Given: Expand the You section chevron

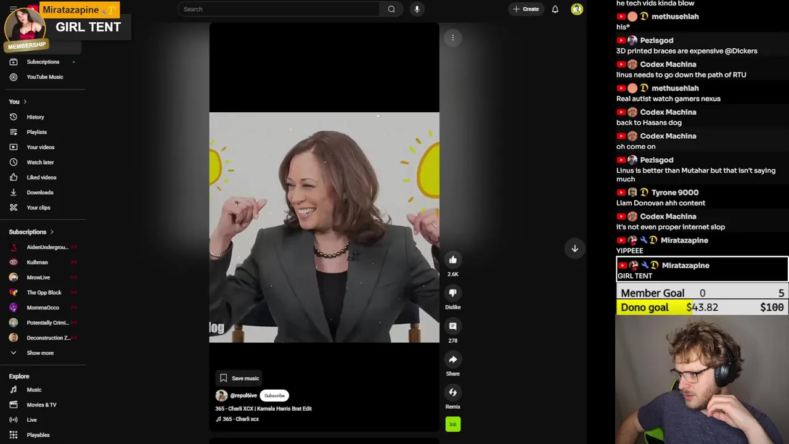Looking at the screenshot, I should click(x=25, y=102).
